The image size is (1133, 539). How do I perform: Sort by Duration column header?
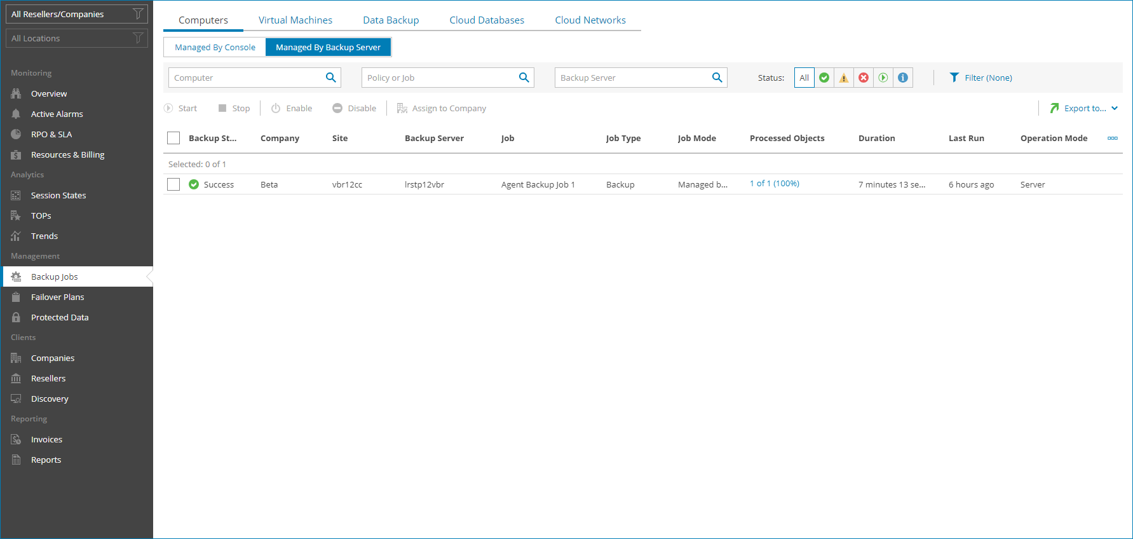(x=876, y=138)
